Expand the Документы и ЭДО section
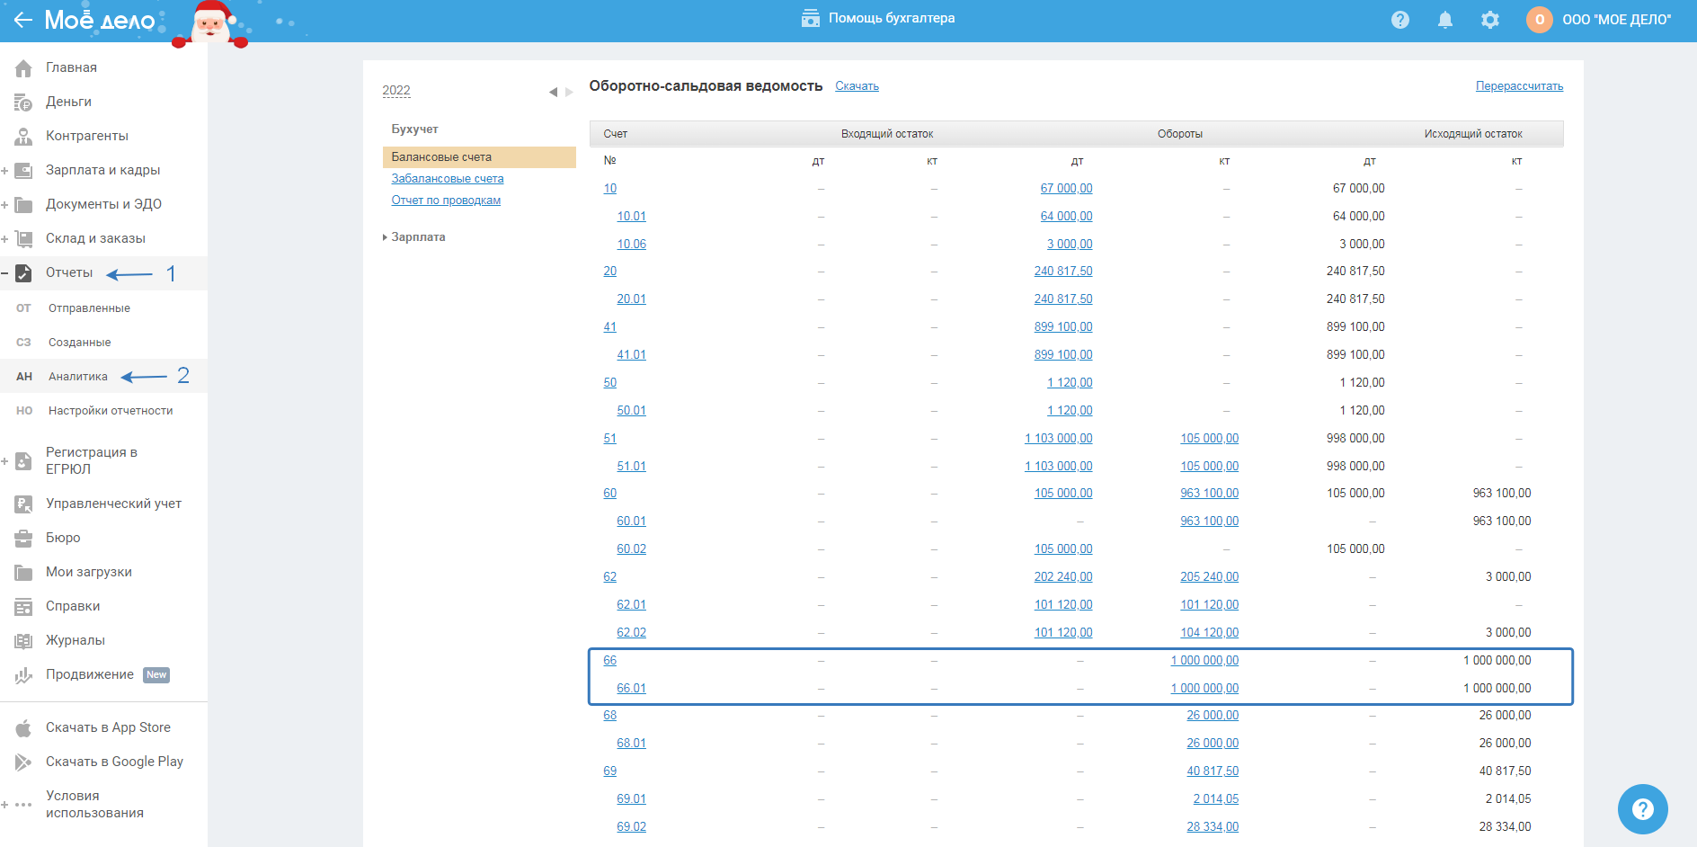Viewport: 1697px width, 847px height. 5,205
